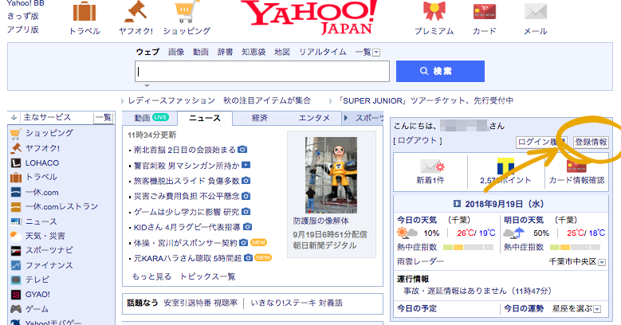Open カード情報確認 card icon

[576, 166]
